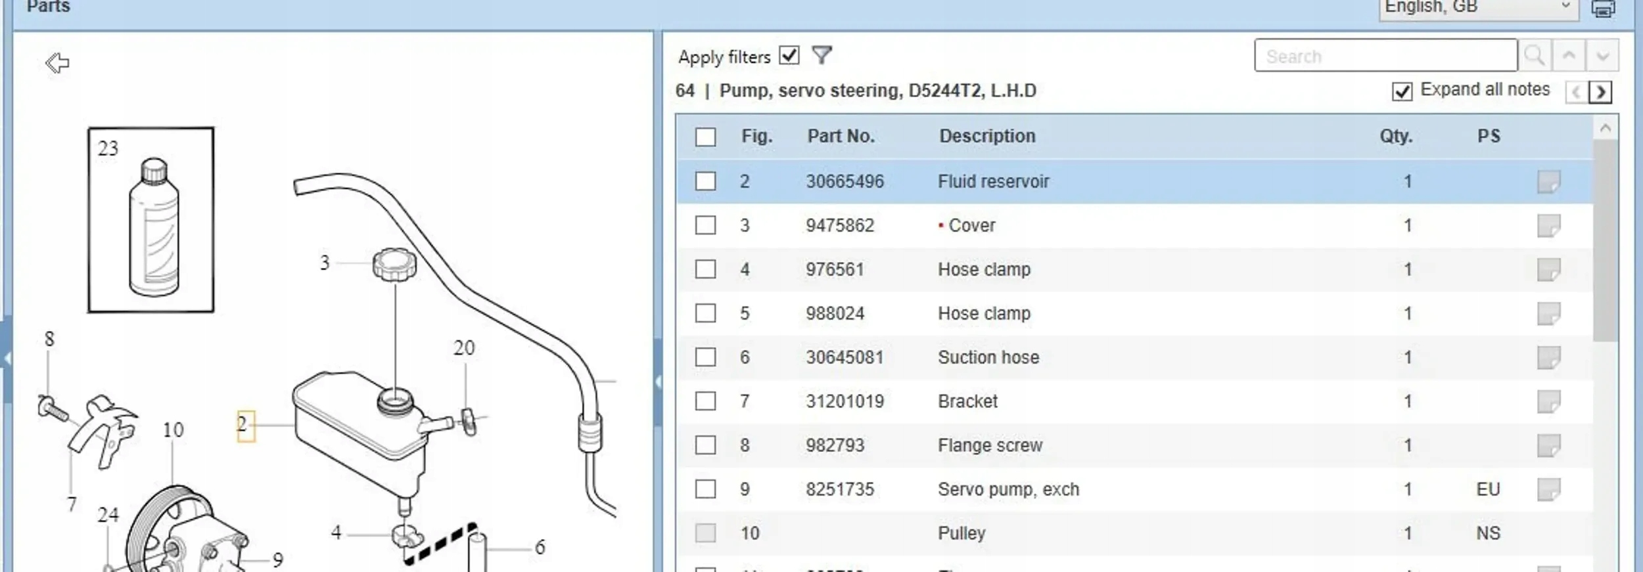The width and height of the screenshot is (1643, 572).
Task: Toggle the Apply filters checkbox
Action: 789,56
